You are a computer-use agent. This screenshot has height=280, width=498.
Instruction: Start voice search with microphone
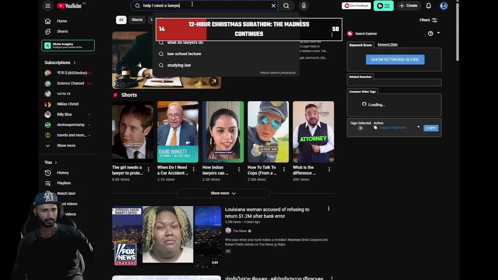coord(304,5)
